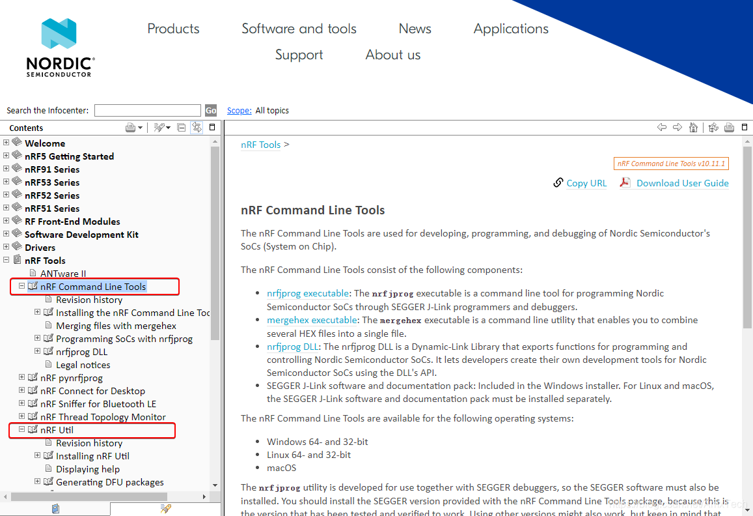Maximize the content pane
Viewport: 753px width, 516px height.
point(745,128)
